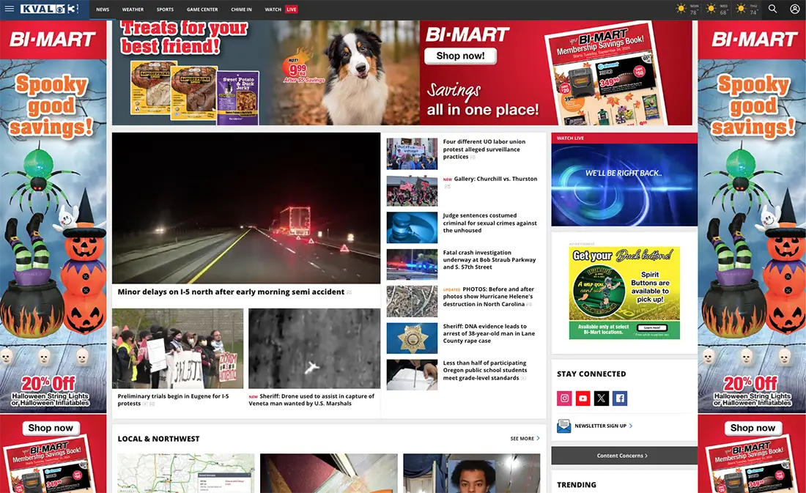Open the X icon under Stay Connected
This screenshot has width=806, height=493.
(x=602, y=398)
